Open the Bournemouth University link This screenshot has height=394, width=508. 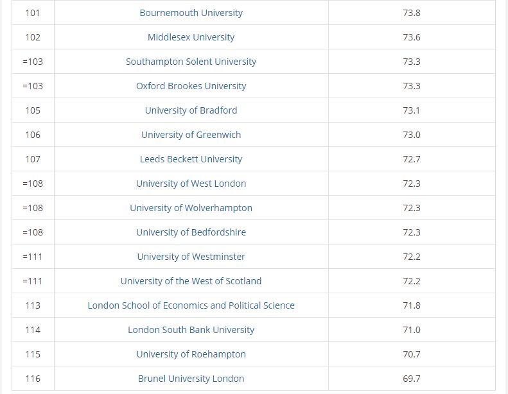pyautogui.click(x=191, y=13)
